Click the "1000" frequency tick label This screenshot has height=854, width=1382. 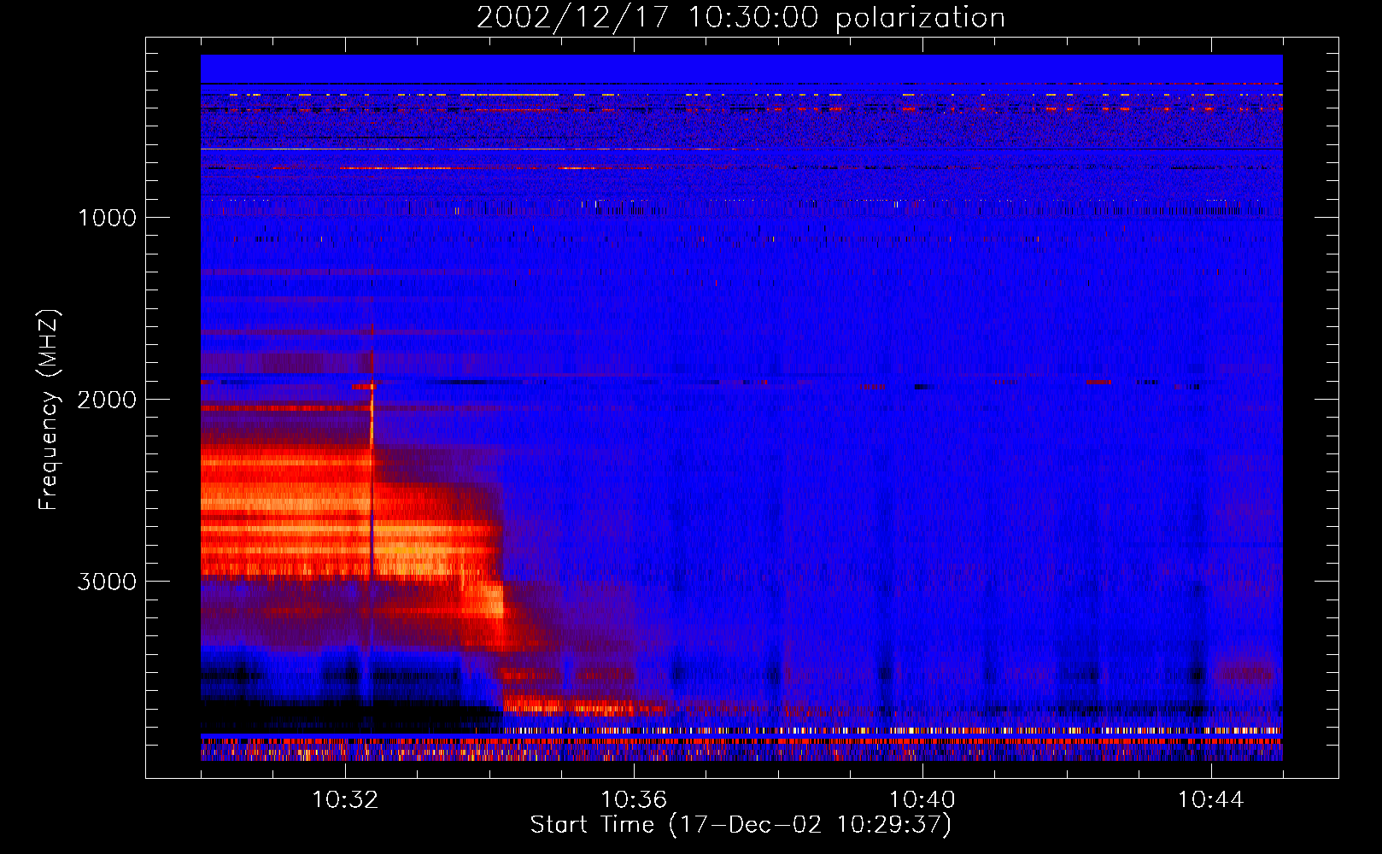coord(107,218)
